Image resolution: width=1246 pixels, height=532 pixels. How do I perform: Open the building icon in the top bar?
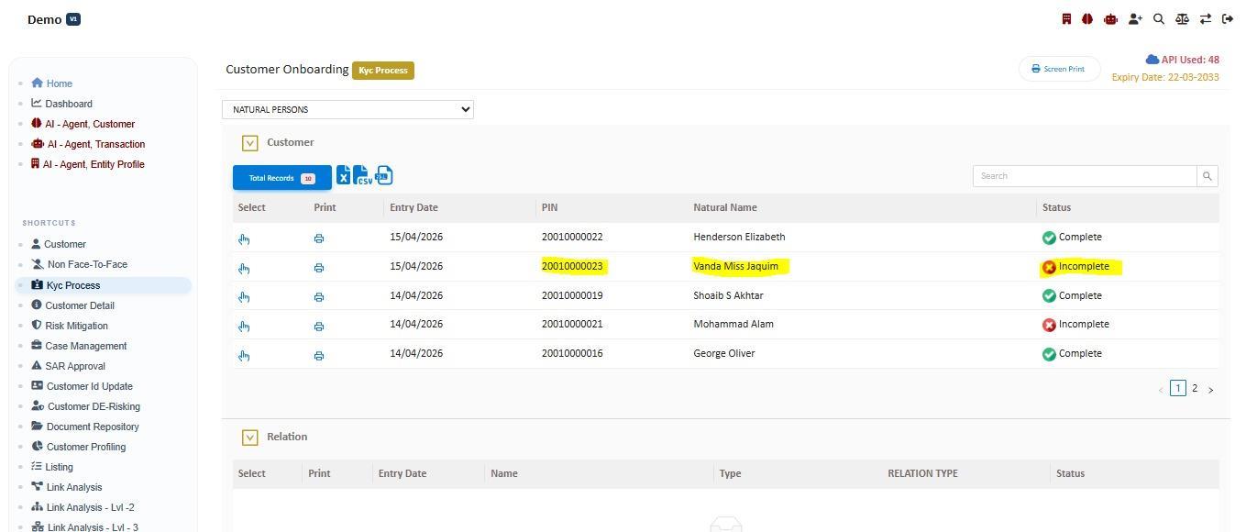(x=1066, y=18)
